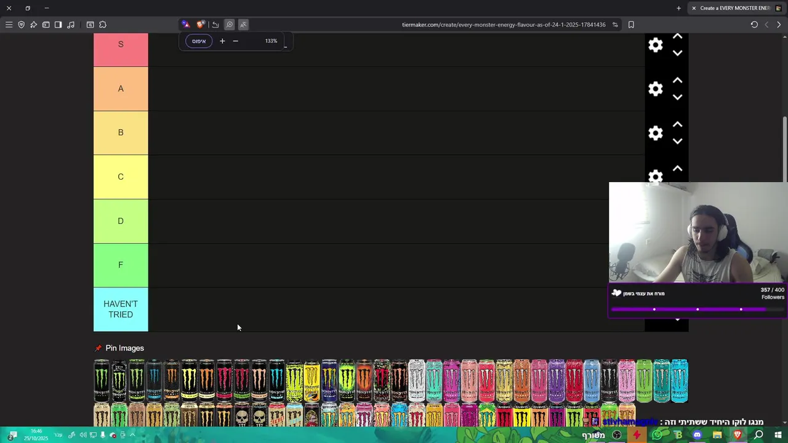This screenshot has height=443, width=788.
Task: Bookmark this page with the bookmark icon
Action: click(631, 25)
